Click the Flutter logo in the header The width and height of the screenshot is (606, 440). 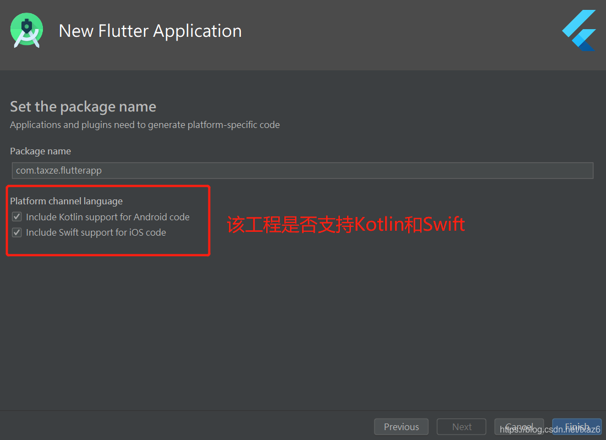tap(579, 31)
